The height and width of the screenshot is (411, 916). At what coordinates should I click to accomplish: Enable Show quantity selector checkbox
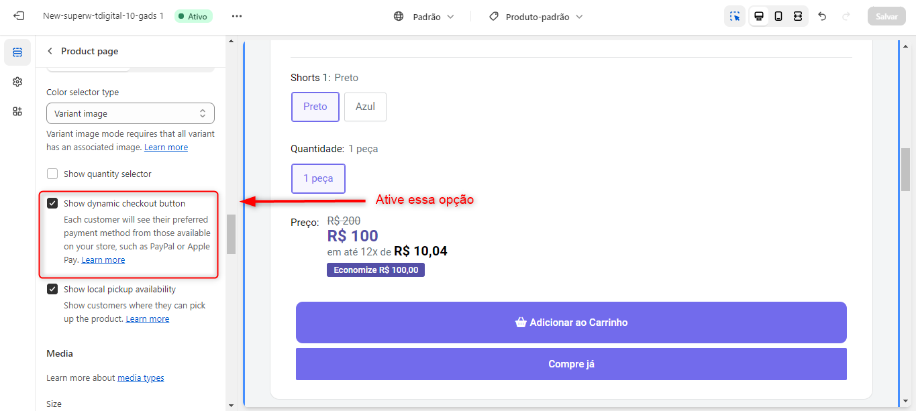[x=52, y=174]
